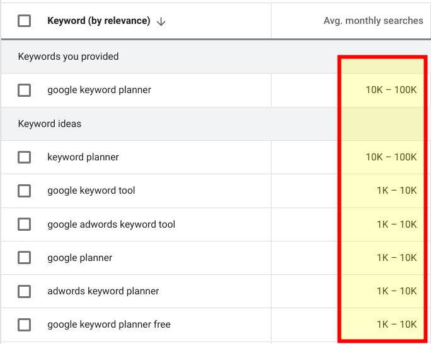This screenshot has width=431, height=344.
Task: Sort by the Keyword (by relevance) header
Action: 99,21
